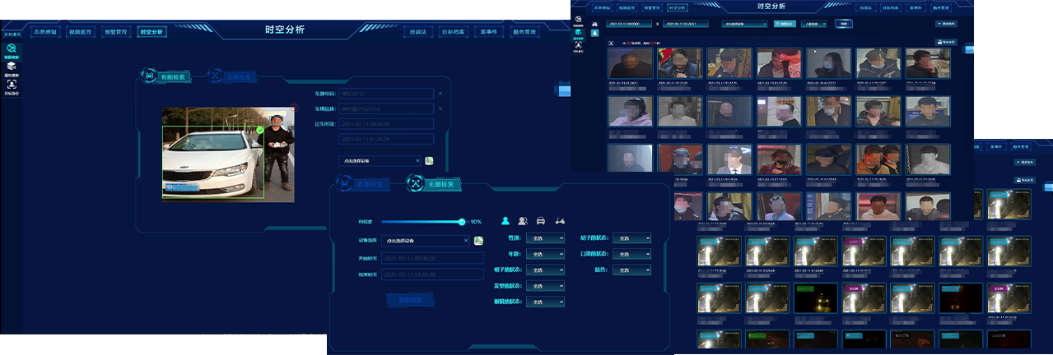Expand the 性别 dropdown
1053x355 pixels.
tap(545, 238)
